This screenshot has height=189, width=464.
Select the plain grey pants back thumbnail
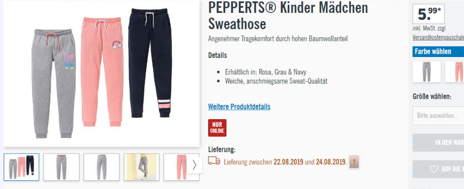coord(102,167)
